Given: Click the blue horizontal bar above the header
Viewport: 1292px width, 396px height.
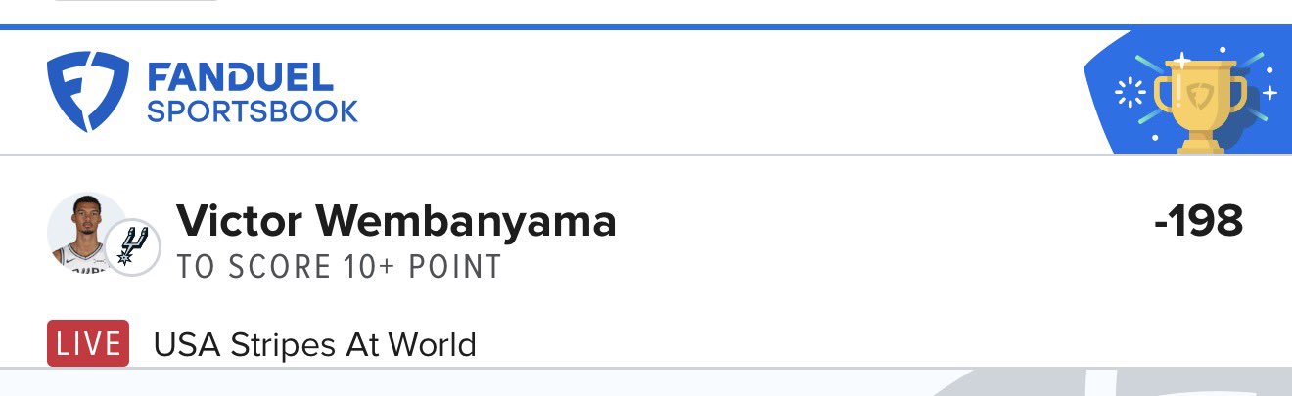Looking at the screenshot, I should [x=646, y=26].
